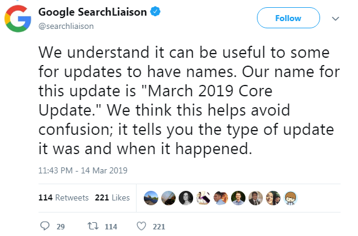Open the green-background man liker avatar
The height and width of the screenshot is (236, 358).
(x=238, y=198)
